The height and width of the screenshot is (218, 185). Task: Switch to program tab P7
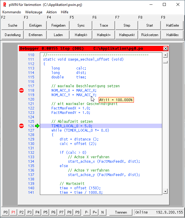61,212
